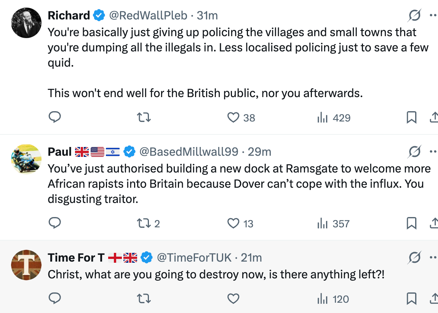Open more options on Time For T tweet
The height and width of the screenshot is (313, 438).
(x=433, y=257)
